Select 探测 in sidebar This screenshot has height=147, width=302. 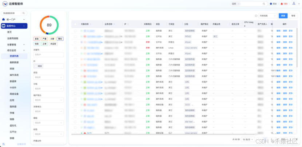(12, 68)
